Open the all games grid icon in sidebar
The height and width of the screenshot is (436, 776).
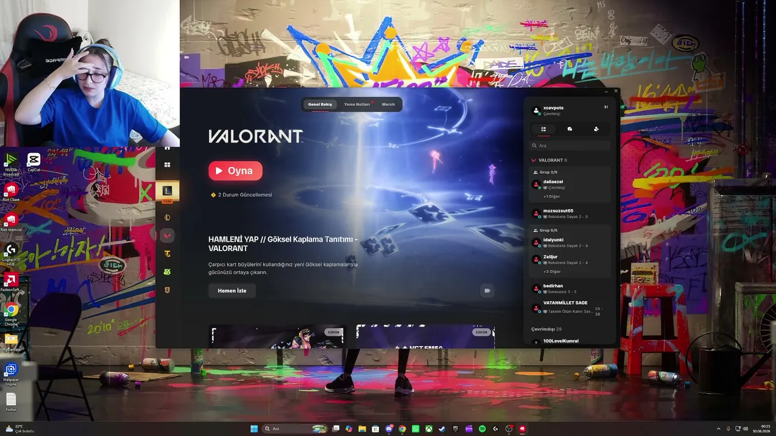[167, 165]
